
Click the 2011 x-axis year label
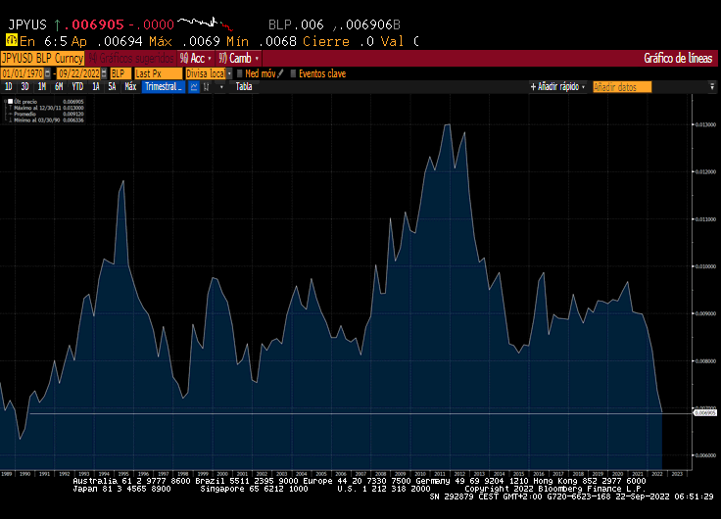click(x=440, y=474)
